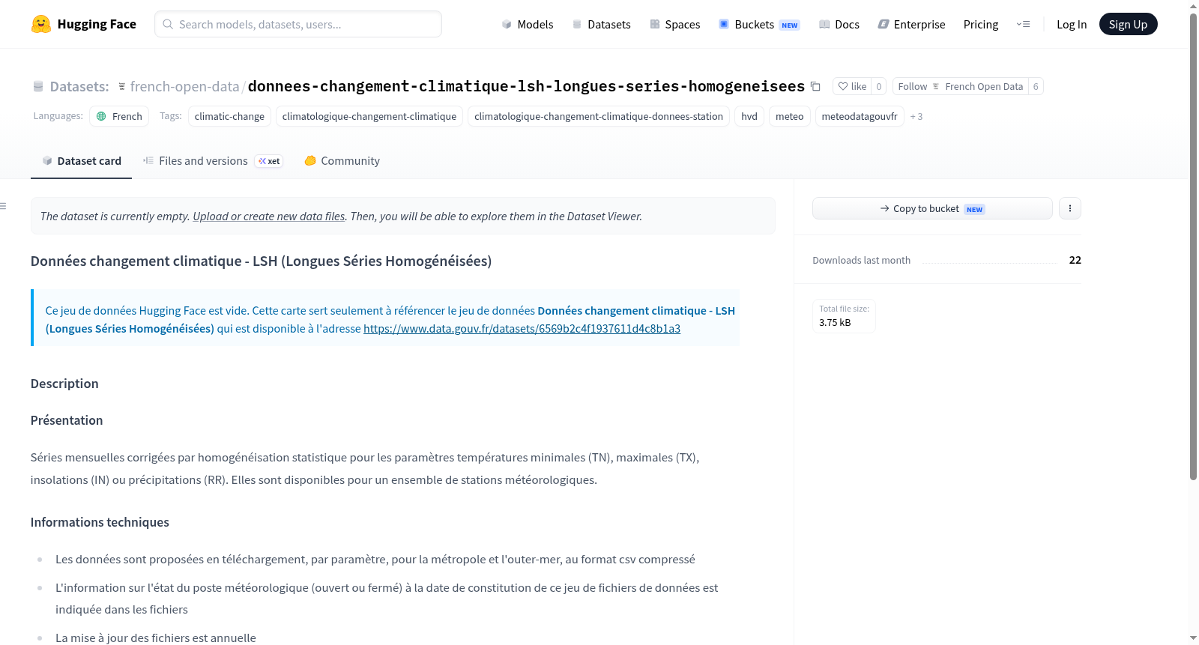Open the Docs page

[x=839, y=24]
